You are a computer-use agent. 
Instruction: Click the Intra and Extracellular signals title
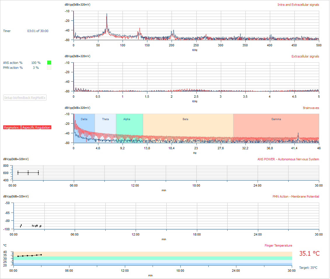click(298, 5)
